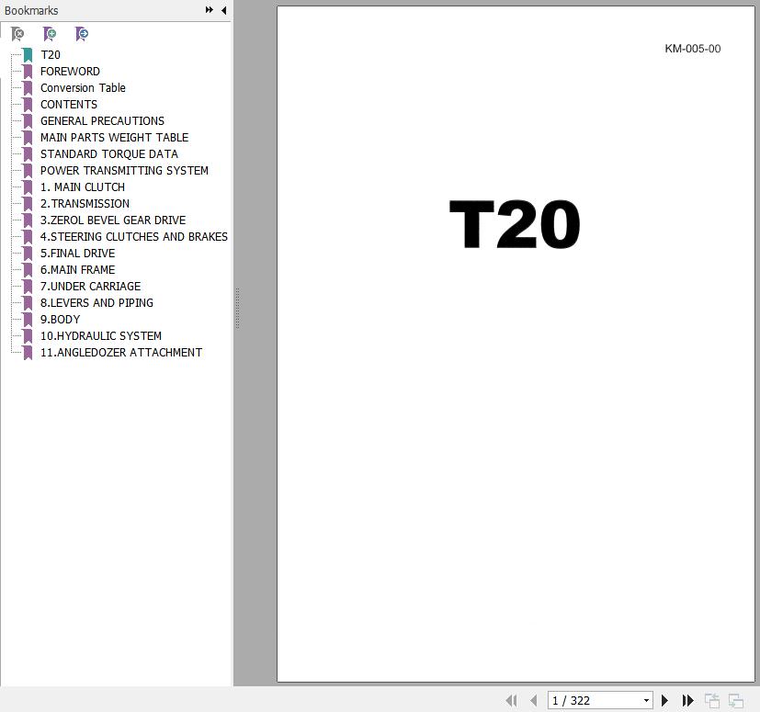This screenshot has width=760, height=712.
Task: Click the bookmark icon beside 6.MAIN FRAME
Action: point(28,269)
